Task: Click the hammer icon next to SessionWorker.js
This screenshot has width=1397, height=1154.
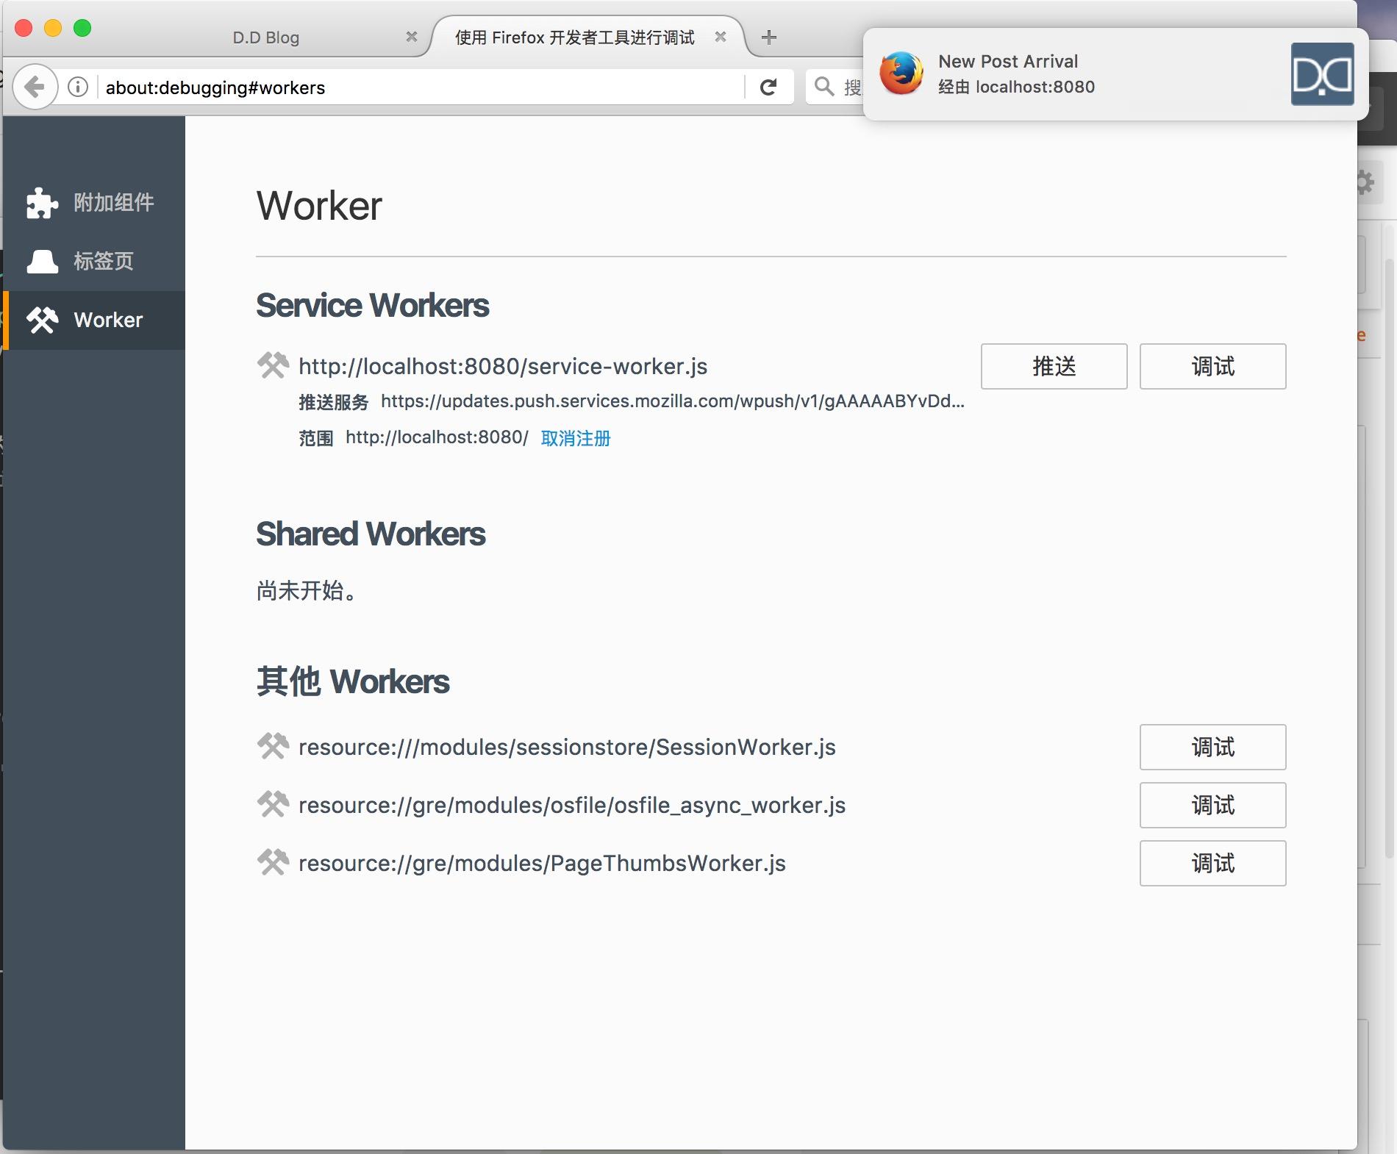Action: click(273, 746)
